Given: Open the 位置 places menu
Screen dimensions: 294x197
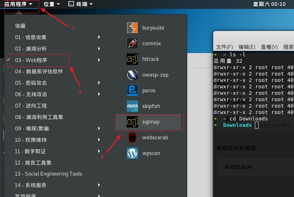Looking at the screenshot, I should pos(52,4).
